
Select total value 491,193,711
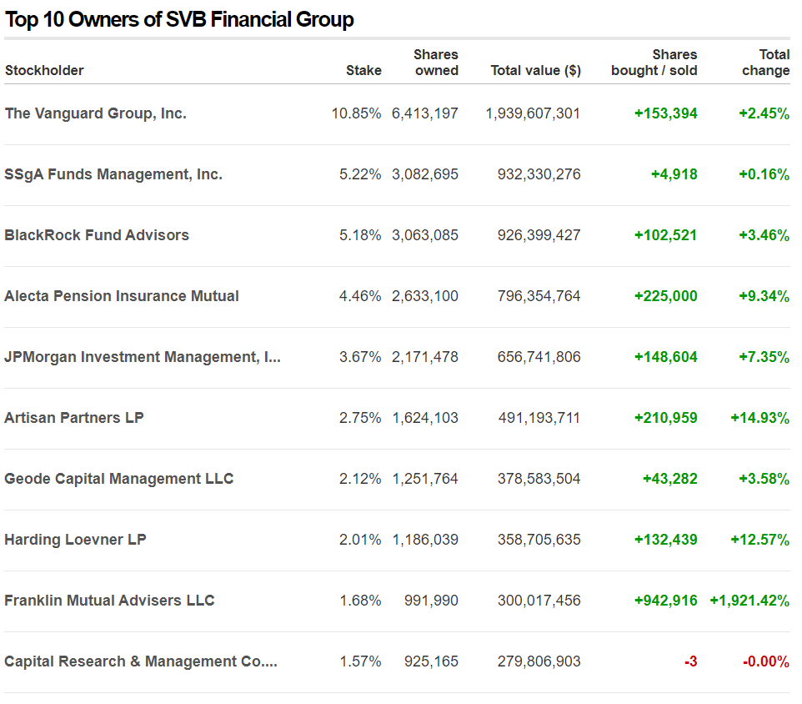pyautogui.click(x=539, y=418)
